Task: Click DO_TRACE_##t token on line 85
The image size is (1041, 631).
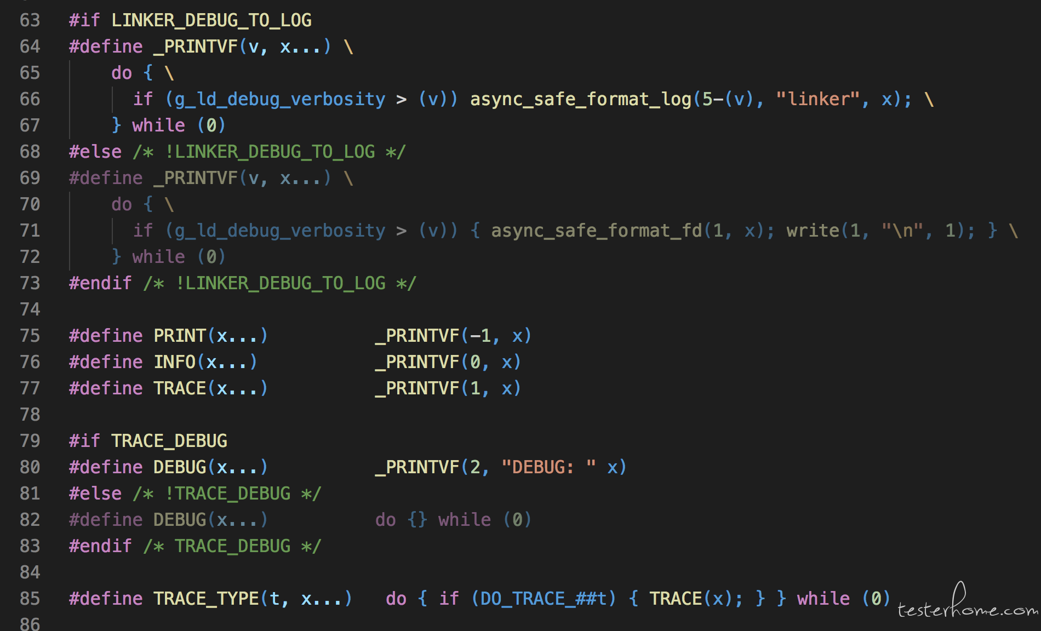Action: [543, 599]
